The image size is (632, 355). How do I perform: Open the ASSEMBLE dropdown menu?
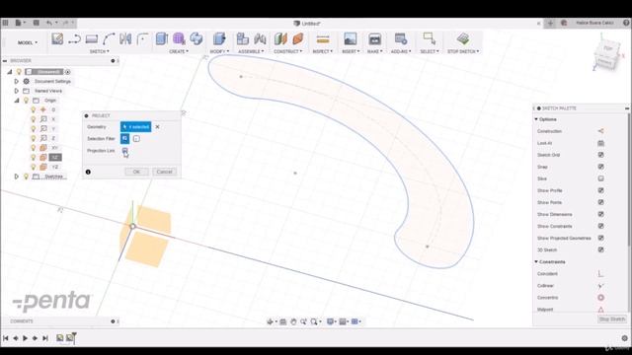pyautogui.click(x=251, y=51)
